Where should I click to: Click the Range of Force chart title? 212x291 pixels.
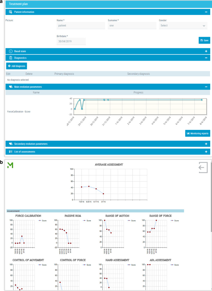(x=160, y=216)
